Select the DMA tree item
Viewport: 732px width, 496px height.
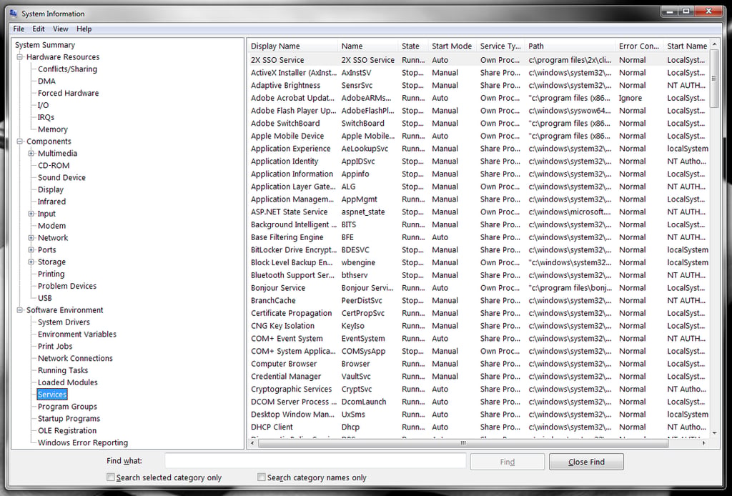click(46, 81)
